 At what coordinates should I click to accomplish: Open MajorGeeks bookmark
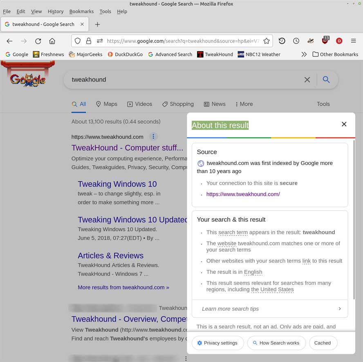85,54
